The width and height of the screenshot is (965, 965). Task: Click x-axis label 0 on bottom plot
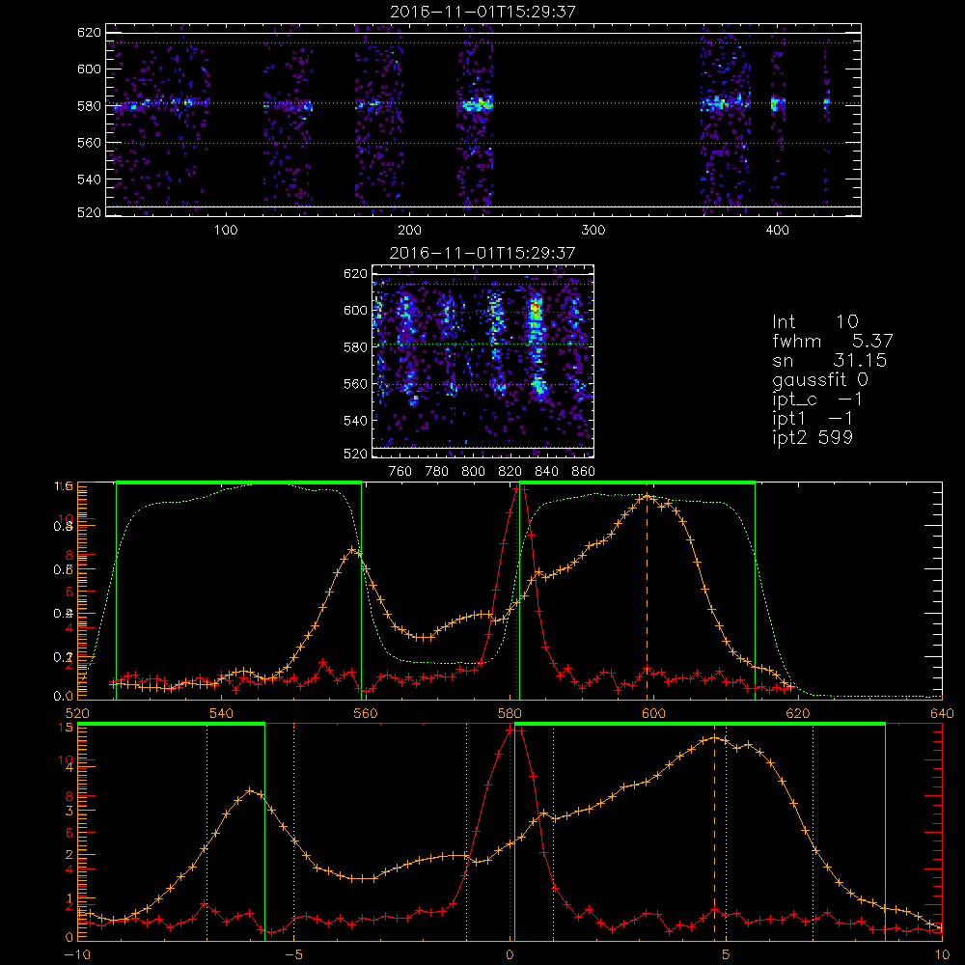point(510,955)
